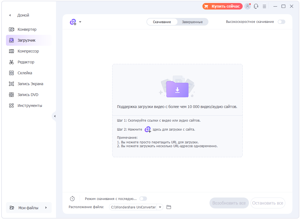Image resolution: width=300 pixels, height=219 pixels.
Task: Click the scheduled task clock icon
Action: point(72,199)
